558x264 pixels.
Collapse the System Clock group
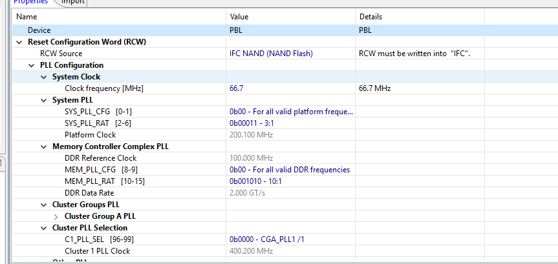pos(43,77)
